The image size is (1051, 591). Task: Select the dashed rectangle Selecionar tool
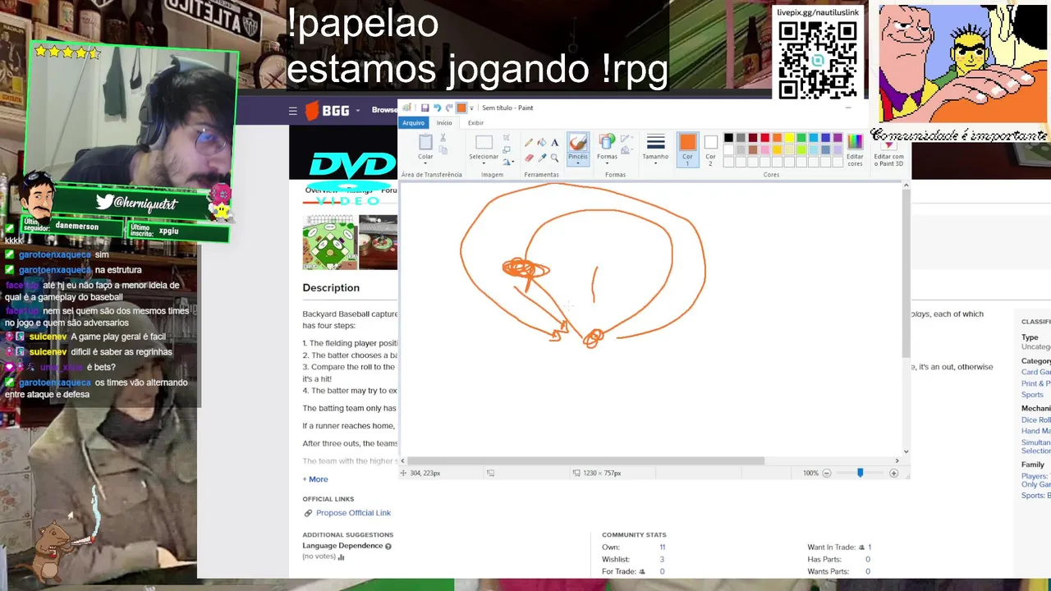click(484, 142)
